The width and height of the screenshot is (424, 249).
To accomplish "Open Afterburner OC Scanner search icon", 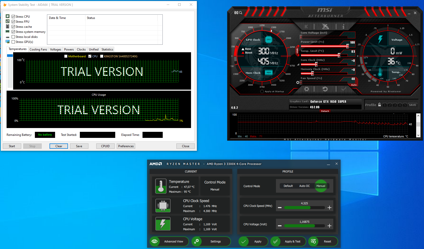I will (x=238, y=13).
